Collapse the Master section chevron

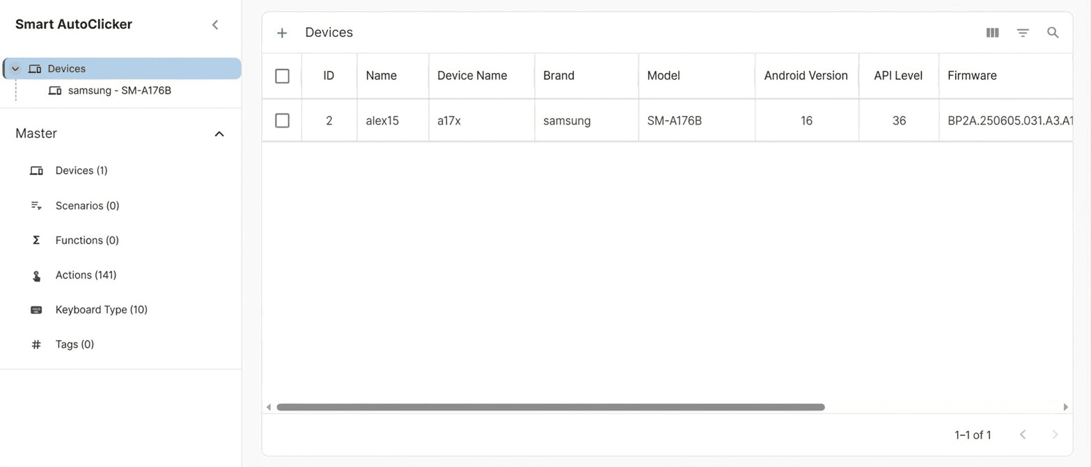pos(219,133)
